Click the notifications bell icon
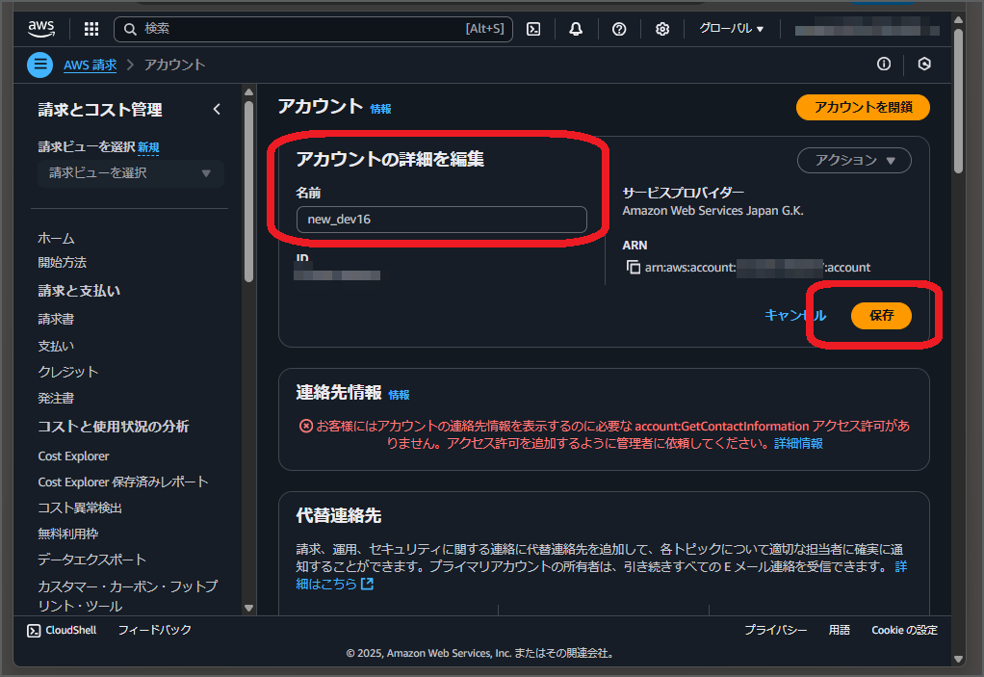 576,29
